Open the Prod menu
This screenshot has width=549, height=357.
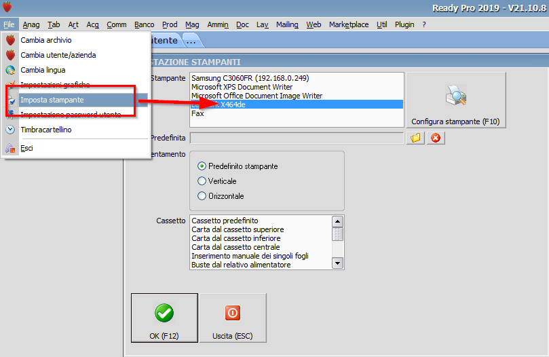[170, 24]
